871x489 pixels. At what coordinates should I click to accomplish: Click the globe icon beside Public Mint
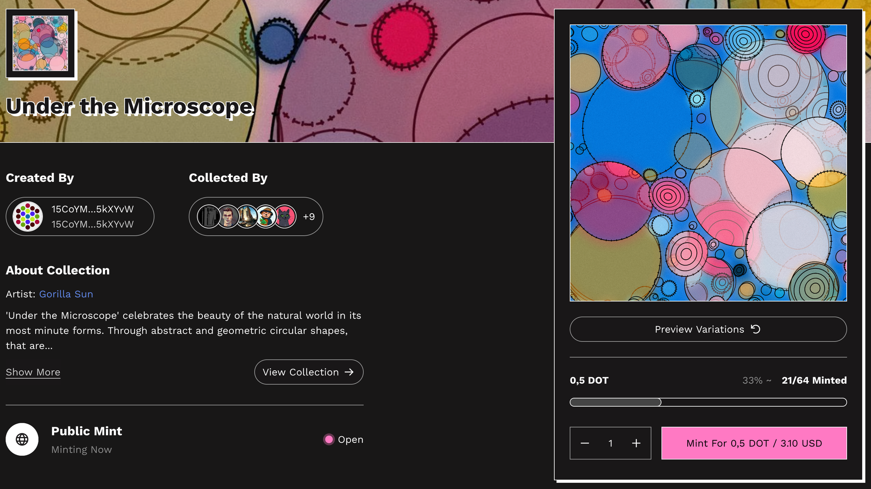point(22,439)
